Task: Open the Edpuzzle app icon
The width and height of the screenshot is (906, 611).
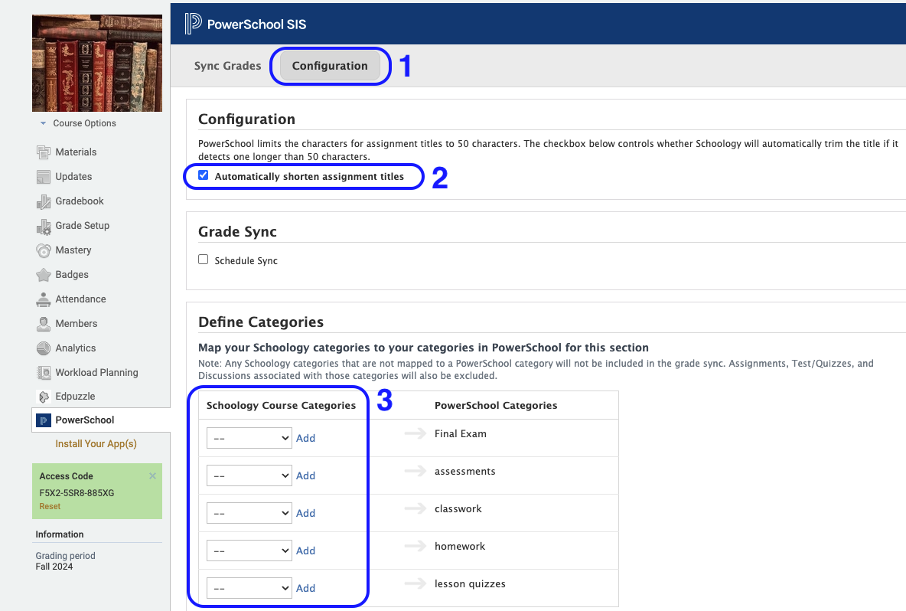Action: pos(44,397)
